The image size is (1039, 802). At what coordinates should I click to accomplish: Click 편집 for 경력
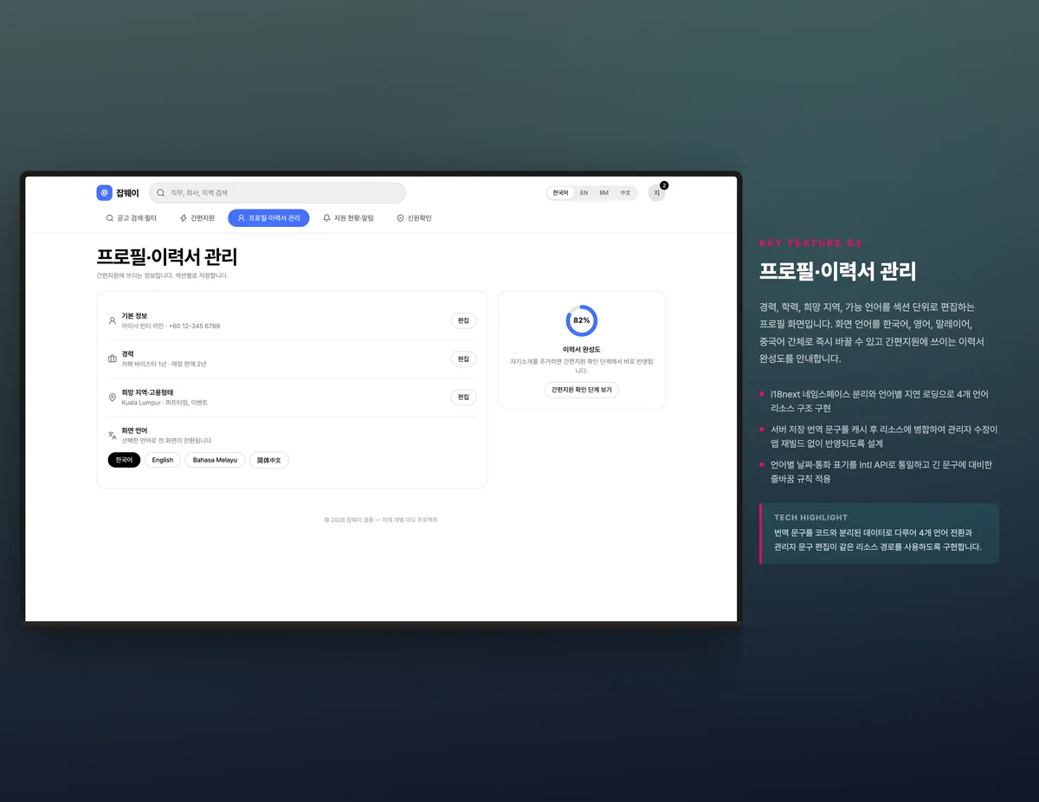click(x=463, y=359)
